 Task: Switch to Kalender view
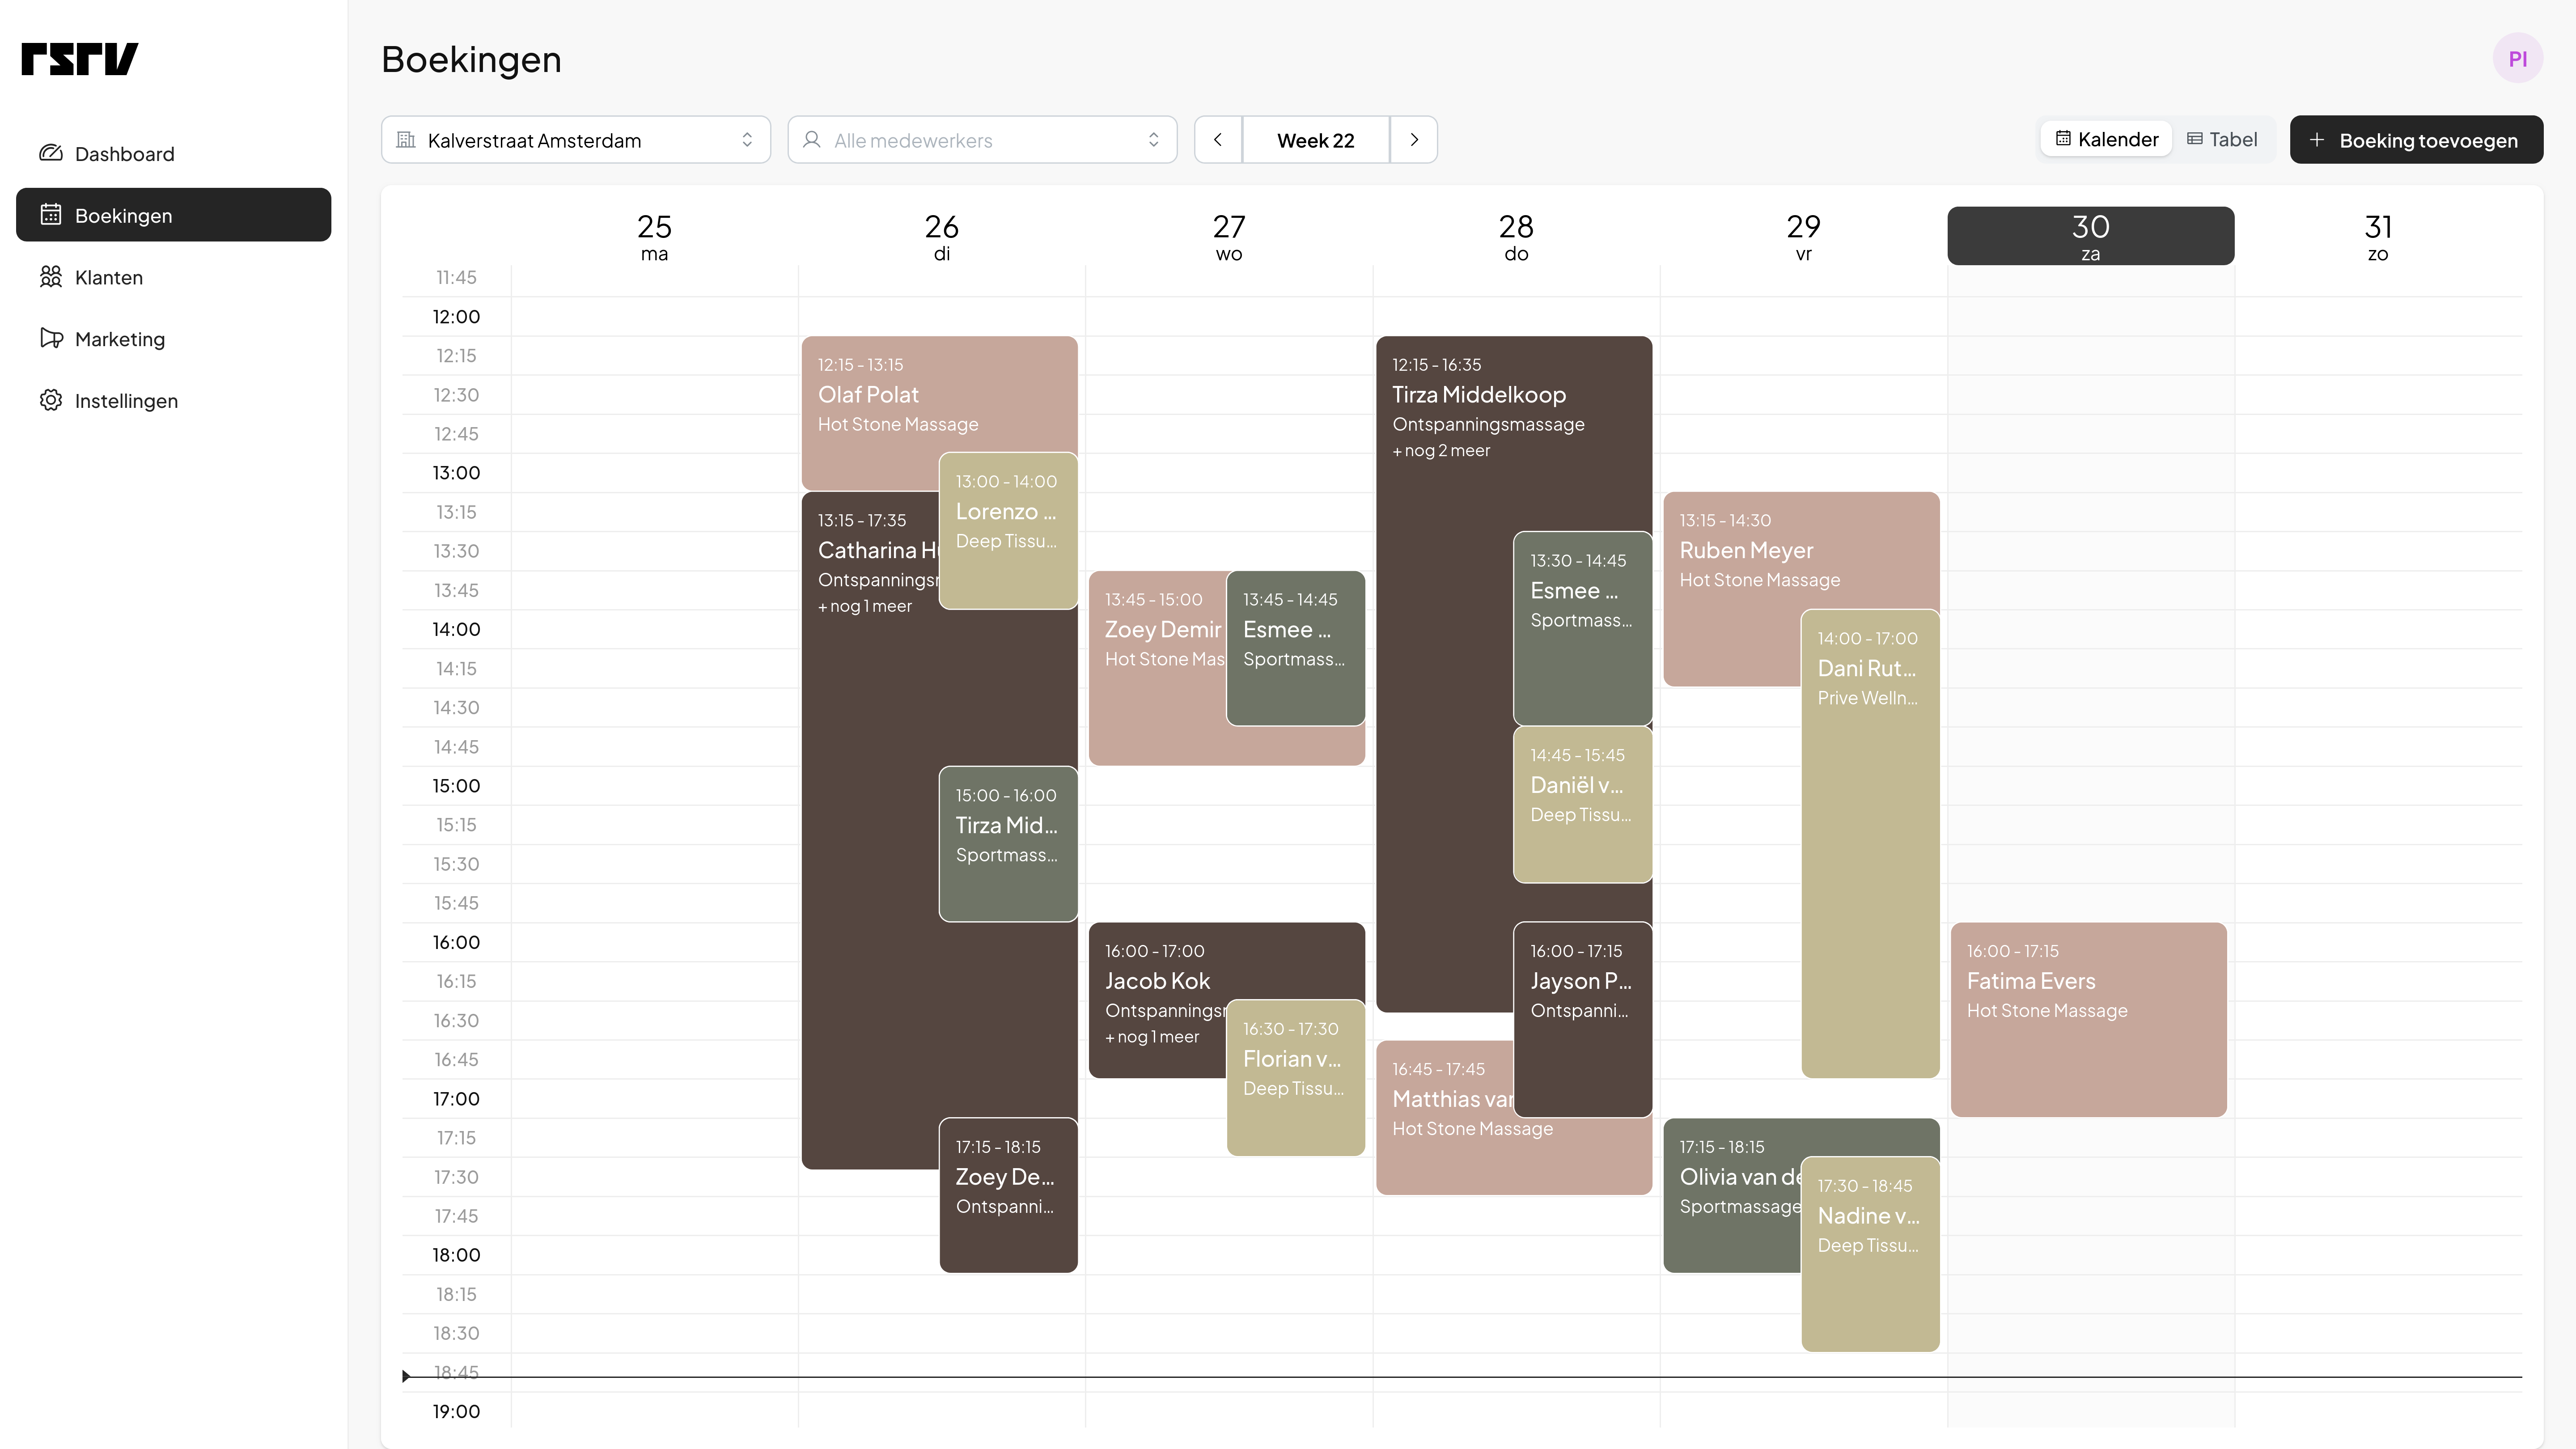point(2106,139)
